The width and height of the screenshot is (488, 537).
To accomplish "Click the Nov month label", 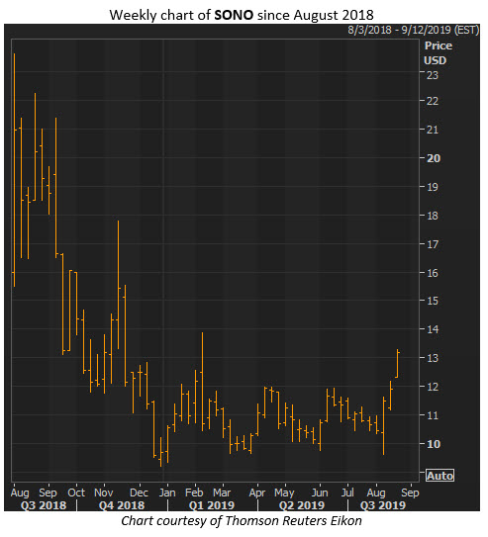I will tap(104, 492).
